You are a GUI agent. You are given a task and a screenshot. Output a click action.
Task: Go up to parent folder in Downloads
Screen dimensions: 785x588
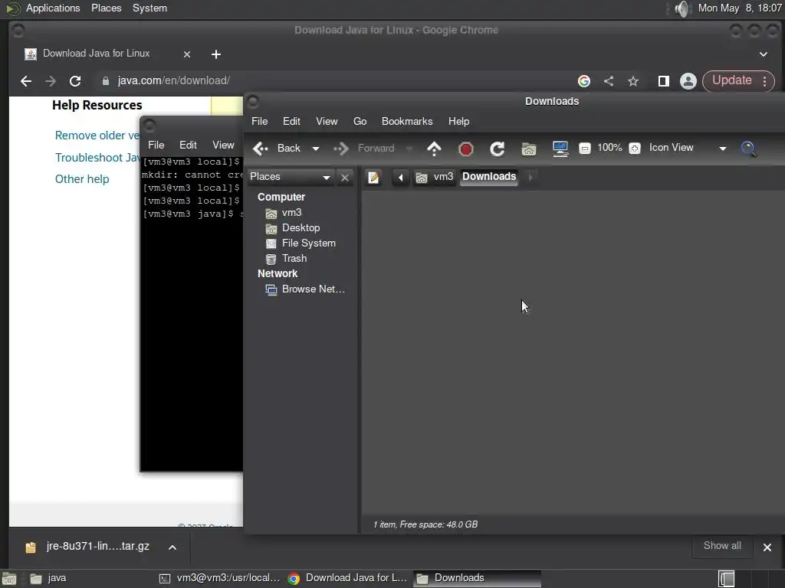click(434, 149)
